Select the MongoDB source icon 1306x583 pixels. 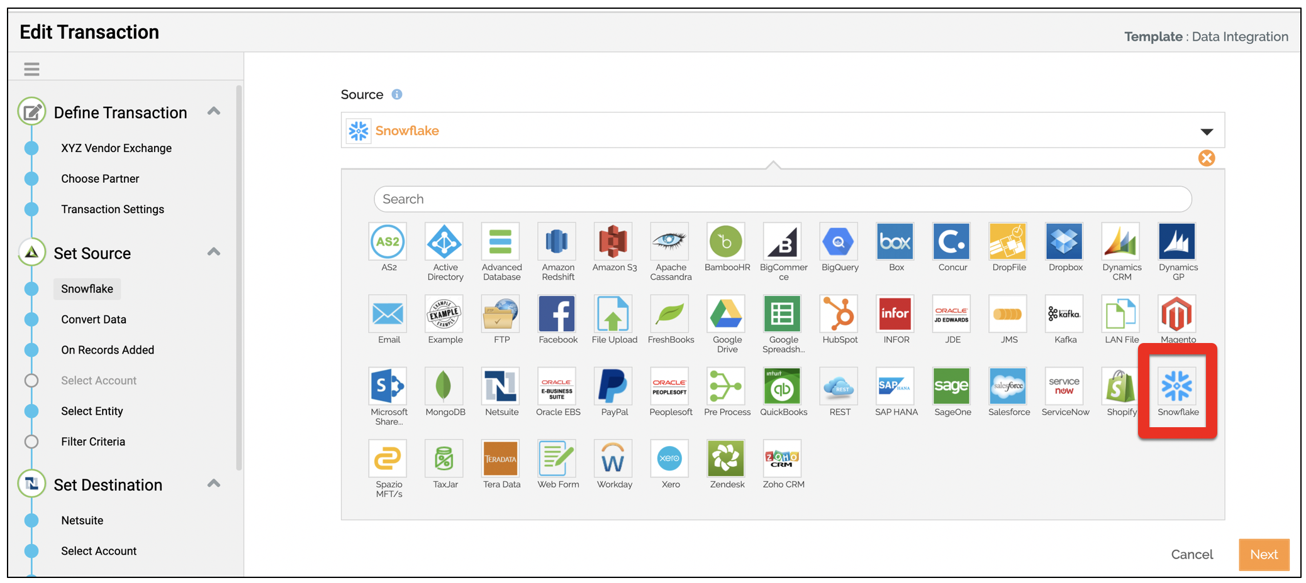click(444, 386)
